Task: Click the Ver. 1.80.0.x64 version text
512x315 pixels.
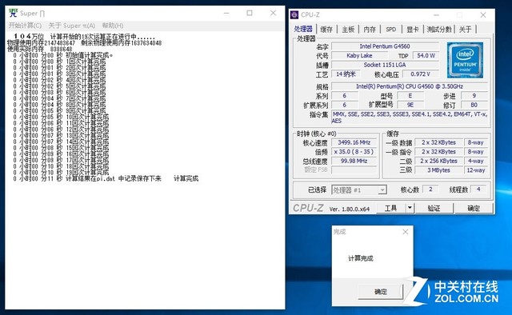Action: pyautogui.click(x=350, y=209)
